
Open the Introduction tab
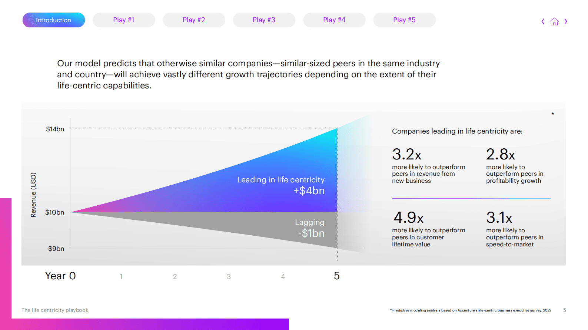[x=54, y=20]
